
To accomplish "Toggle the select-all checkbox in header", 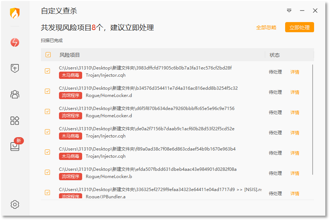I will click(48, 55).
